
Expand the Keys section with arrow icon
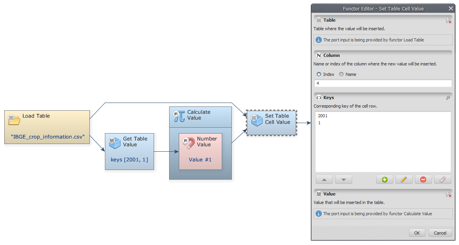click(x=448, y=98)
